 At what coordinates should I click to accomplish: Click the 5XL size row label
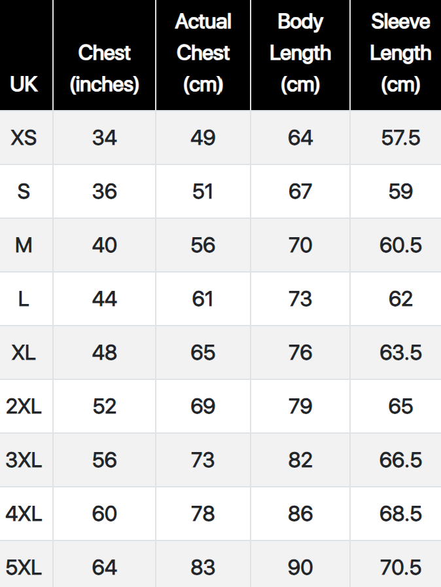coord(24,567)
